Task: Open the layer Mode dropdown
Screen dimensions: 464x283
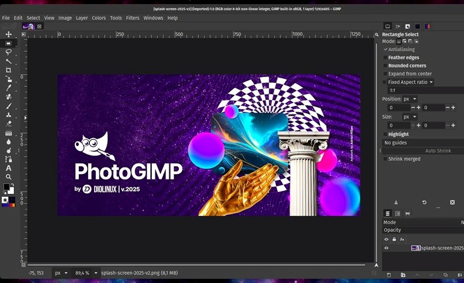Action: [x=423, y=222]
